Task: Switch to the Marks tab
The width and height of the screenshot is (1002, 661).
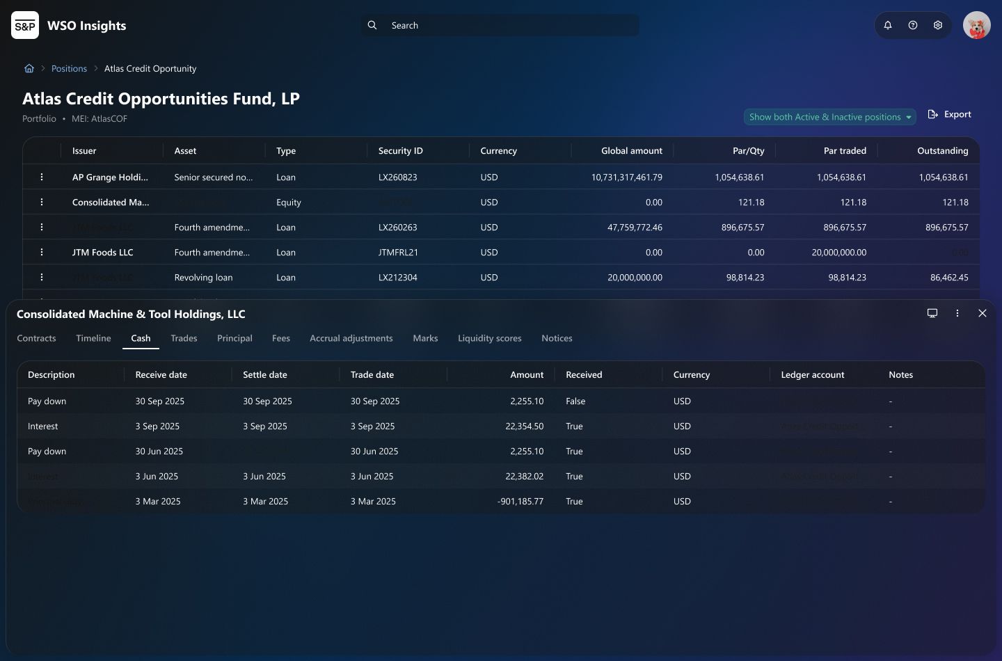Action: 425,338
